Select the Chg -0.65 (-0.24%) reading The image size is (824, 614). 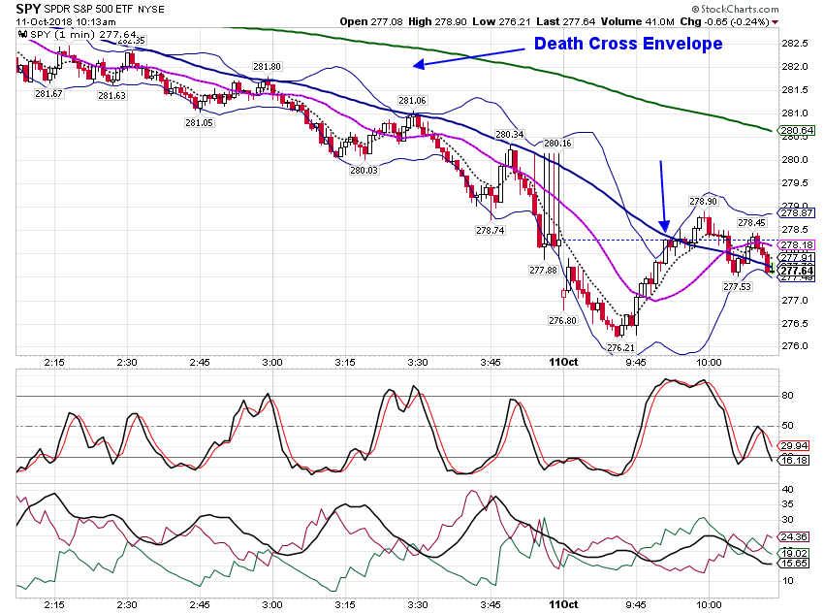click(725, 21)
